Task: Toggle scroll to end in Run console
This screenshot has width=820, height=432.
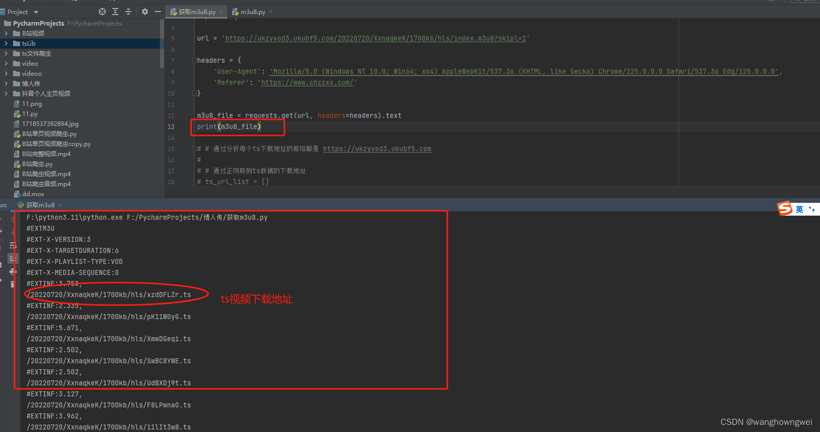Action: (x=13, y=258)
